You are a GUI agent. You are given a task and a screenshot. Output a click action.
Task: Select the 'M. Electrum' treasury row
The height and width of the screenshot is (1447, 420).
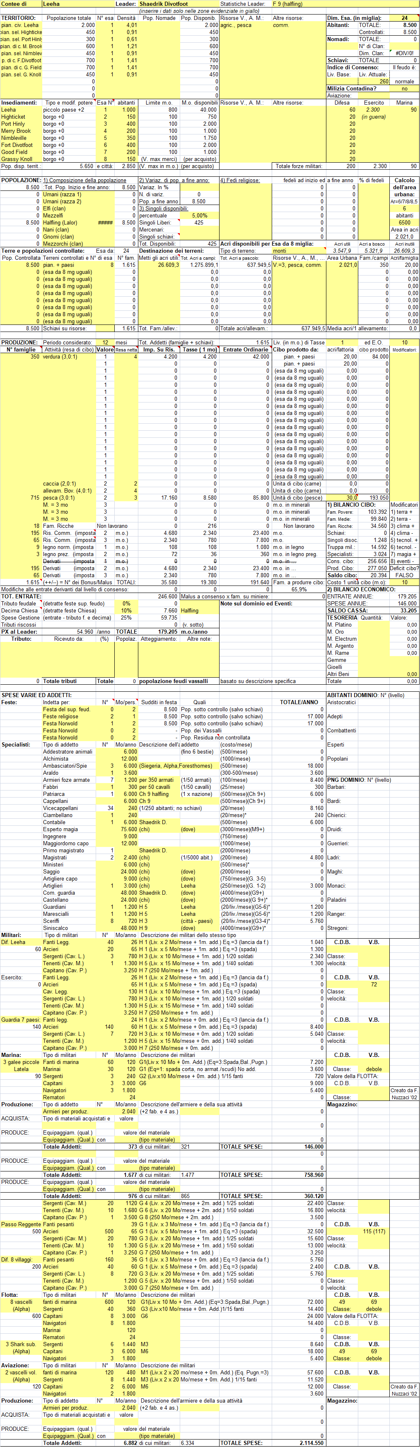tap(341, 639)
